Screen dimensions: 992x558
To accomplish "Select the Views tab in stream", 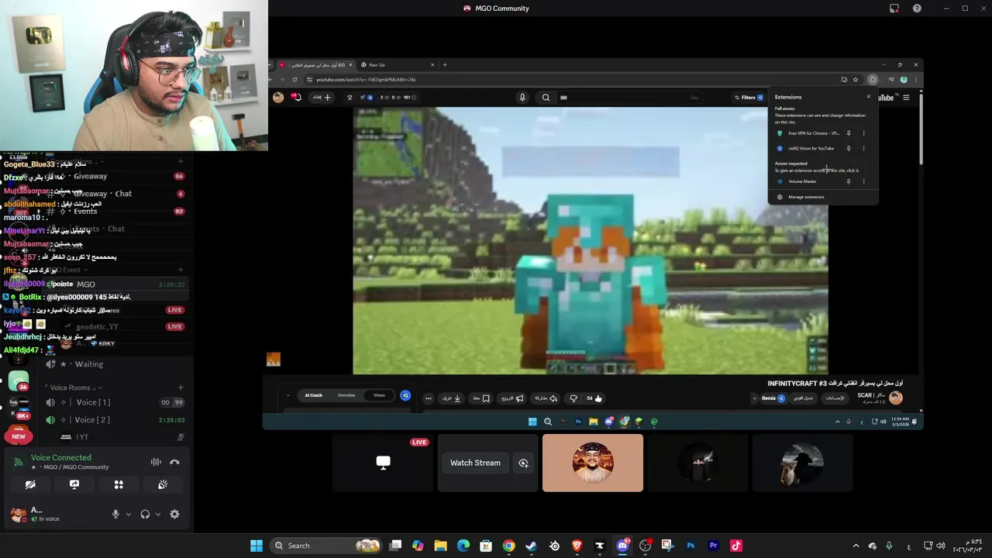I will click(379, 395).
